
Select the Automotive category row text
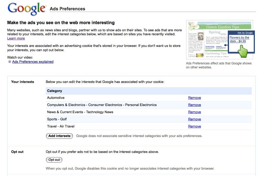(56, 98)
